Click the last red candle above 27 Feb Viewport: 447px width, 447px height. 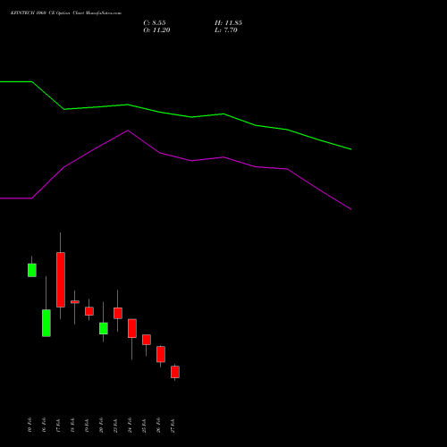coord(175,372)
